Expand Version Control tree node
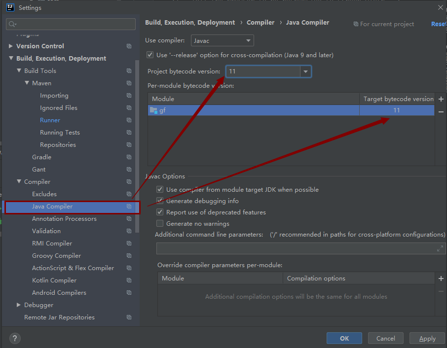The width and height of the screenshot is (447, 348). [x=11, y=46]
